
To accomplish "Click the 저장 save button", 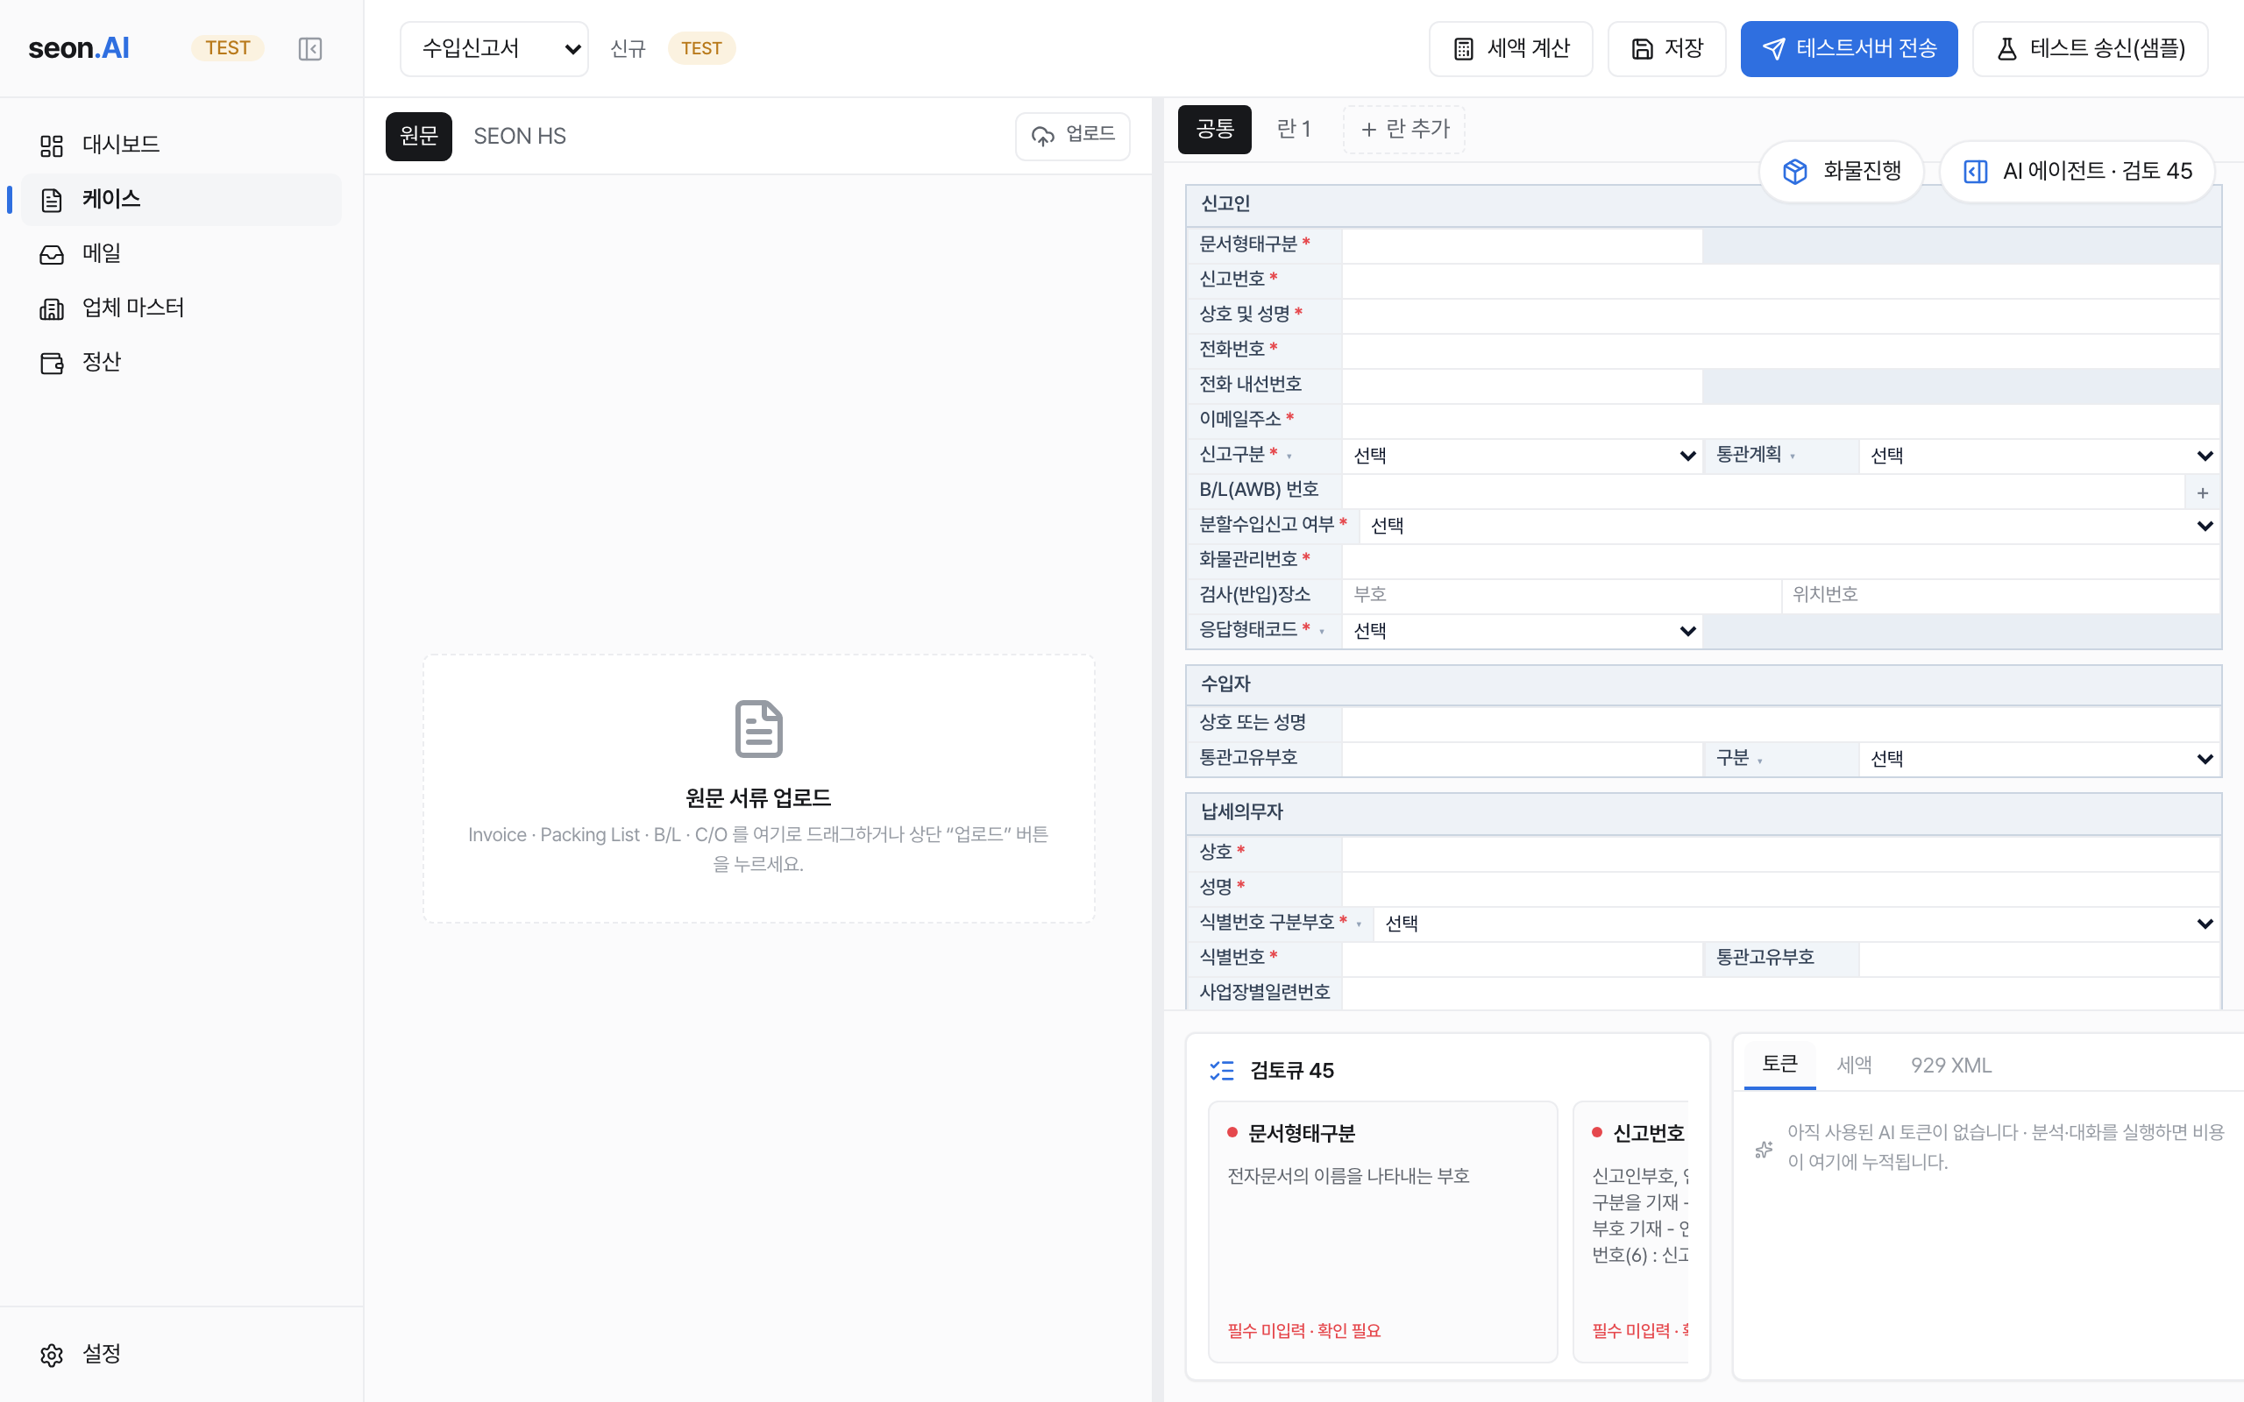I will pyautogui.click(x=1666, y=48).
